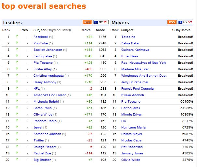The width and height of the screenshot is (197, 167).
Task: Open Olivia Wilde in Movers list
Action: tap(131, 160)
